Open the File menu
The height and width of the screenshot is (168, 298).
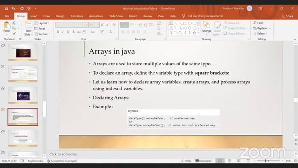[x=7, y=16]
